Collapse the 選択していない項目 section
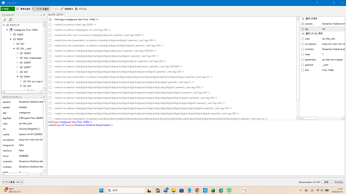Image resolution: width=346 pixels, height=194 pixels. pos(303,34)
